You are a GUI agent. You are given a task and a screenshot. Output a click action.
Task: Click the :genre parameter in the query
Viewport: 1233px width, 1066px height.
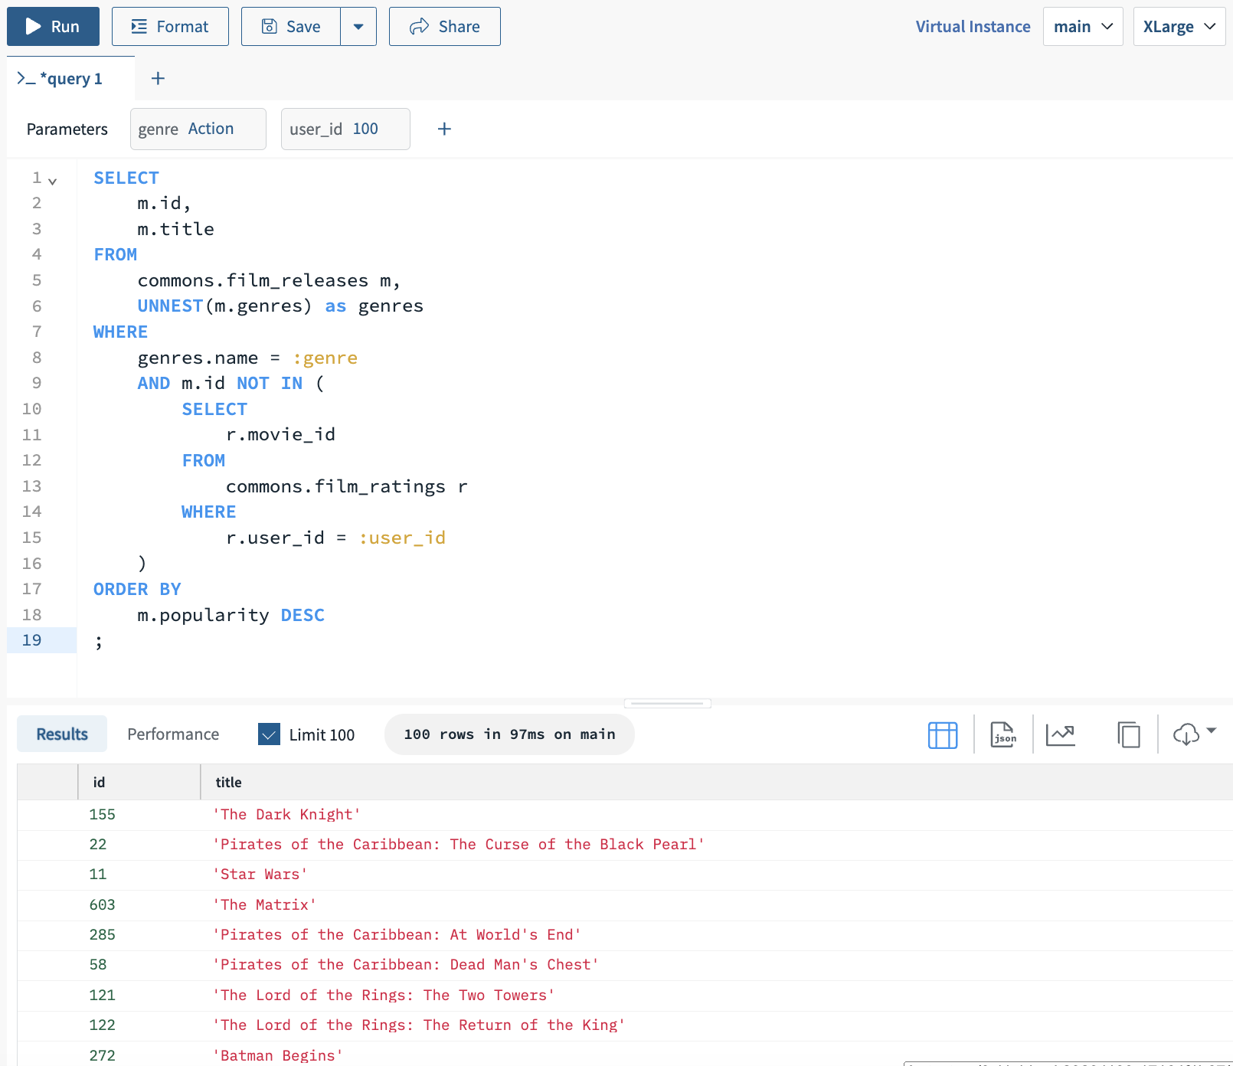325,358
